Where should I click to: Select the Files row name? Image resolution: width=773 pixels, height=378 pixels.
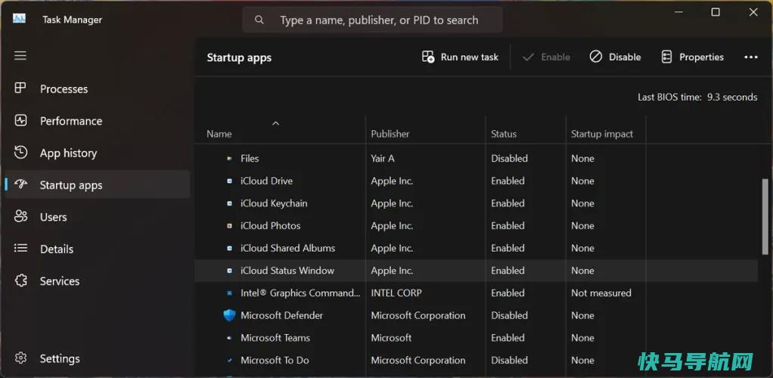[250, 159]
